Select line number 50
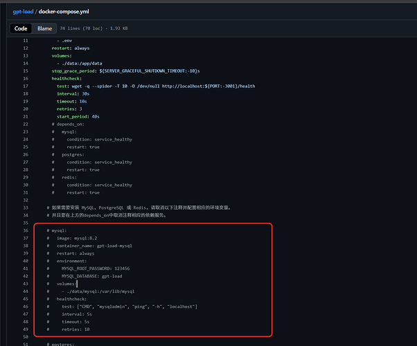The height and width of the screenshot is (346, 417). 26,337
